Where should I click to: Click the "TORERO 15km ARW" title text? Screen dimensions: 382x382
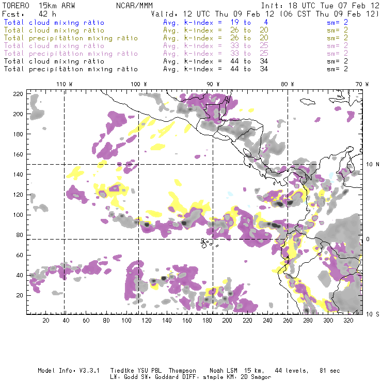(39, 6)
